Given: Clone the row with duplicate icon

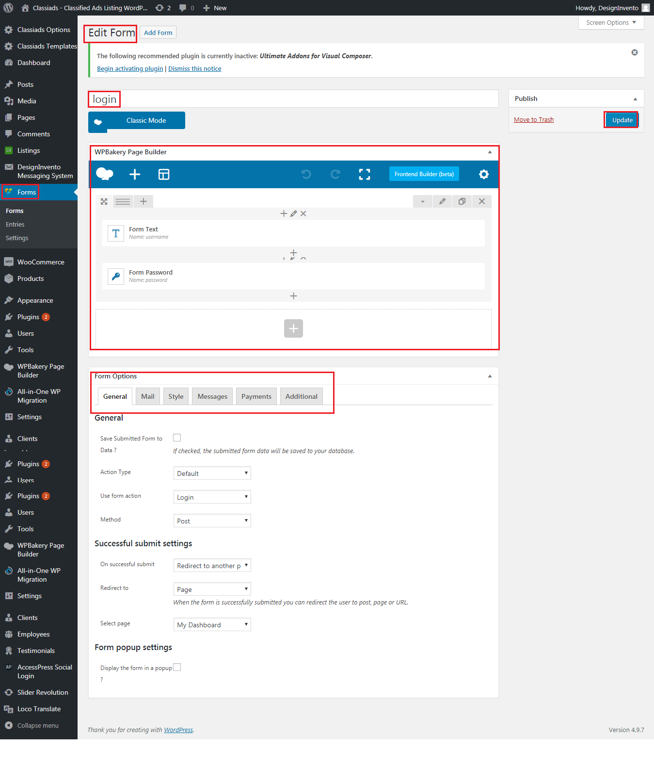Looking at the screenshot, I should 462,201.
